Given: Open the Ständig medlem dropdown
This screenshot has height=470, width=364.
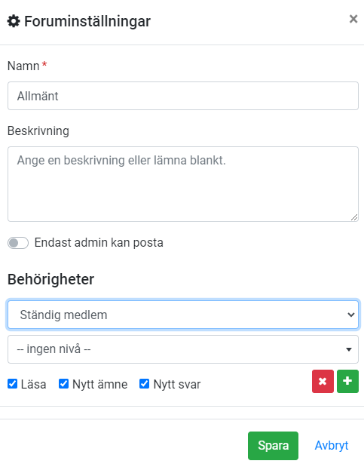Looking at the screenshot, I should coord(183,315).
